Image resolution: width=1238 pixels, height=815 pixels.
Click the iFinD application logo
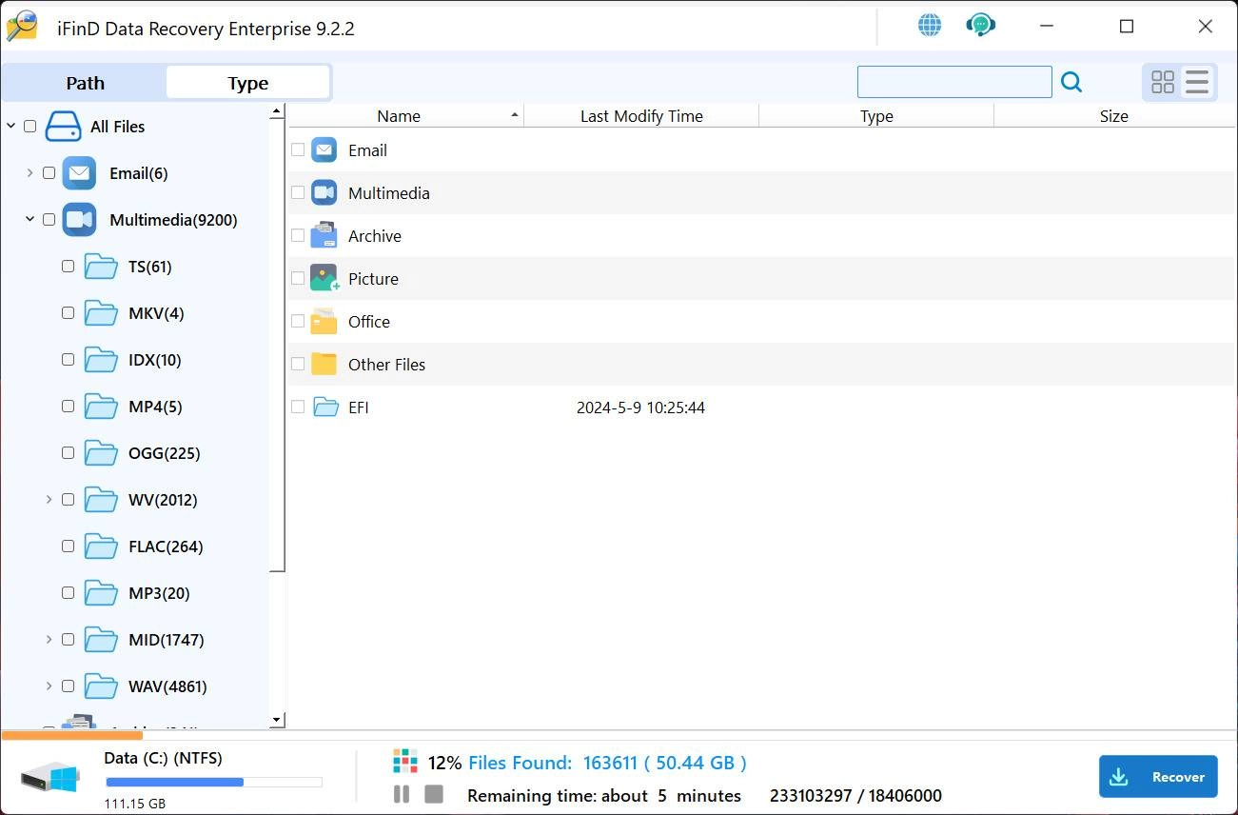pos(22,27)
